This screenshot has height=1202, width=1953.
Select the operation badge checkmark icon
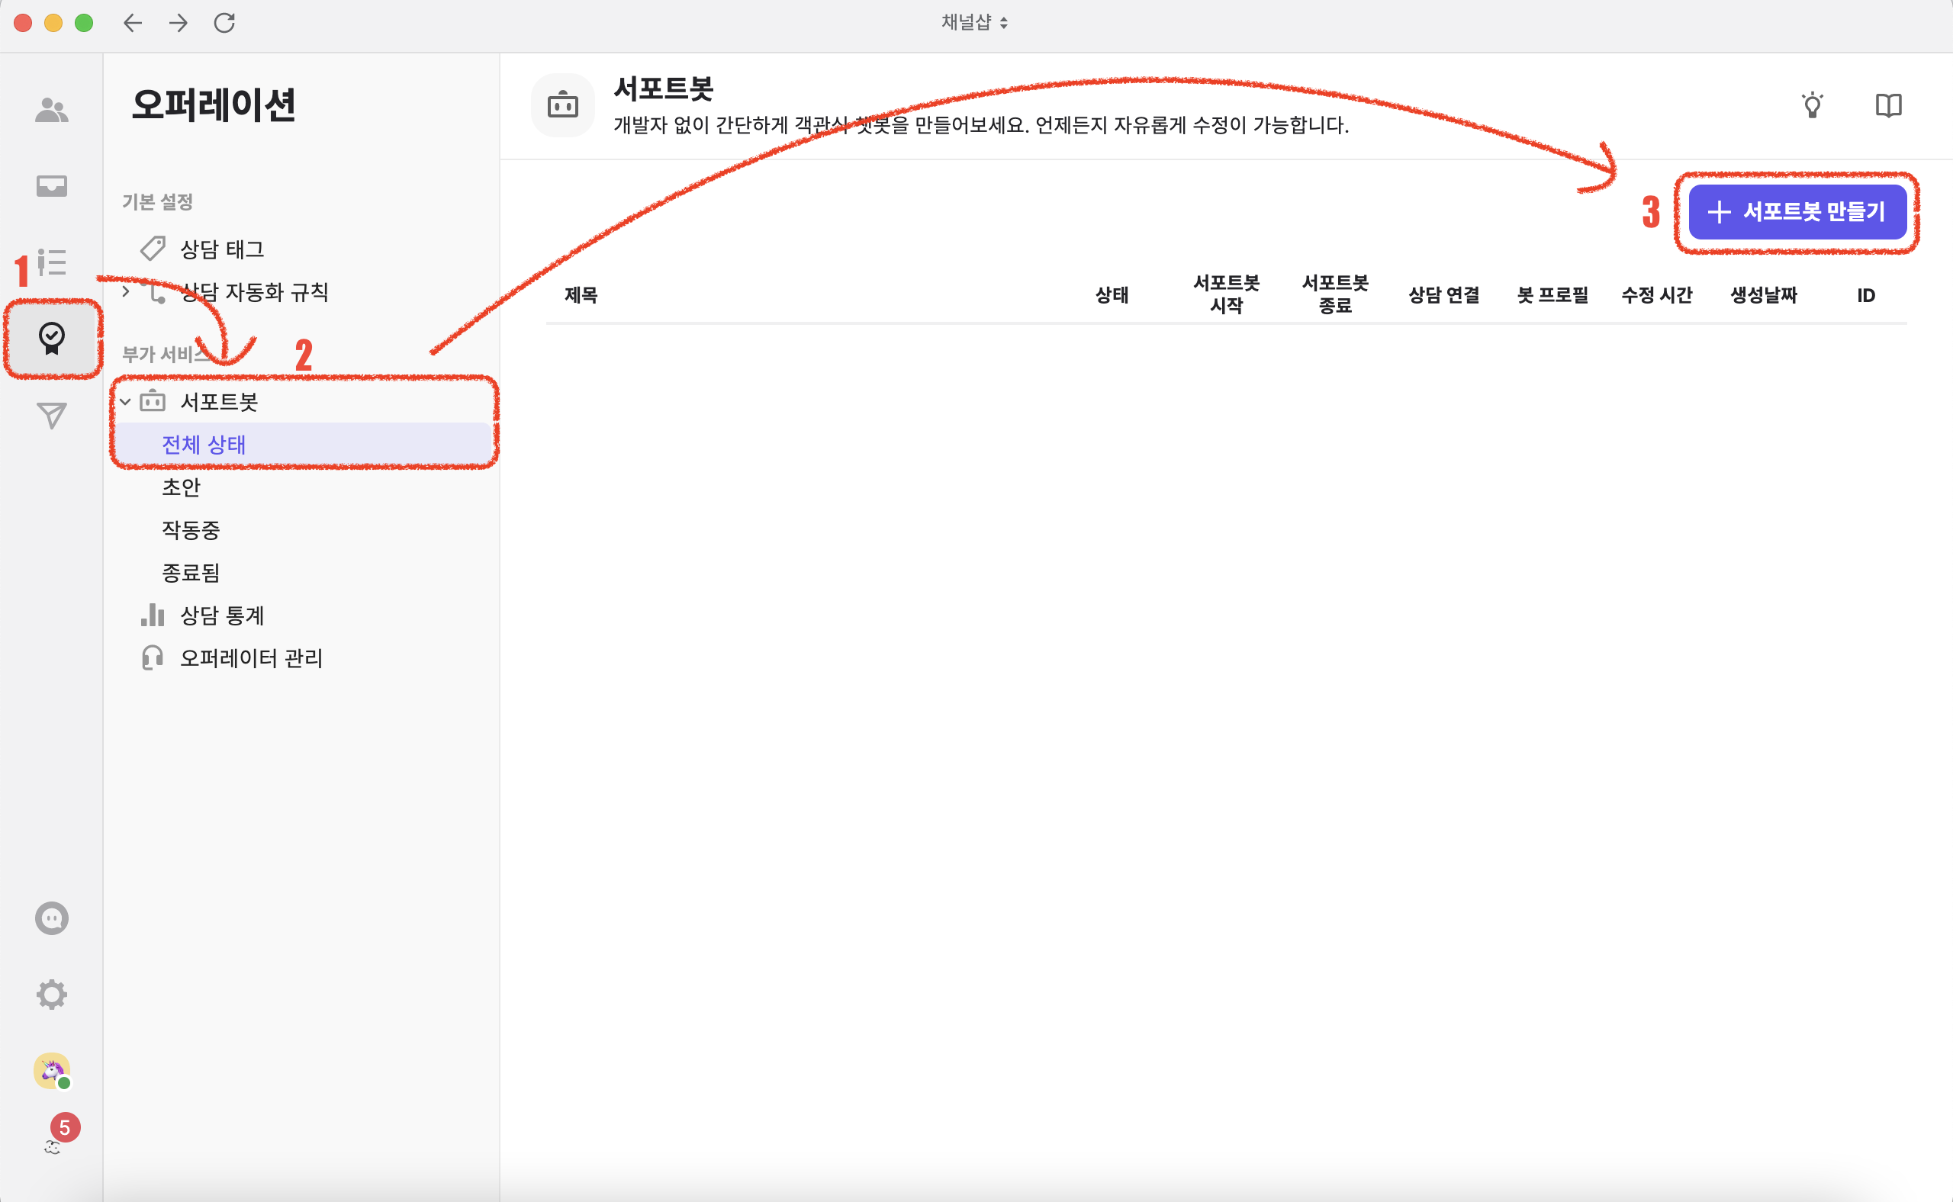[x=52, y=339]
